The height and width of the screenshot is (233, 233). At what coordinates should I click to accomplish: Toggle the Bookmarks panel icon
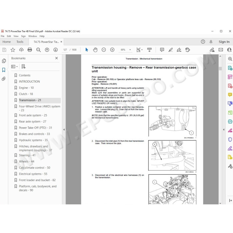4,70
